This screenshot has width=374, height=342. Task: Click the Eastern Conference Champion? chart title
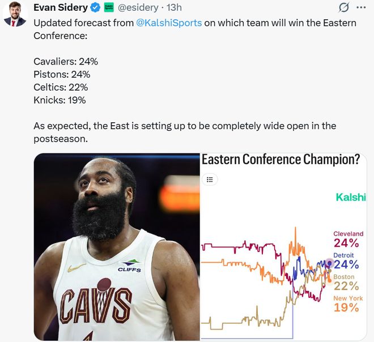pos(280,160)
